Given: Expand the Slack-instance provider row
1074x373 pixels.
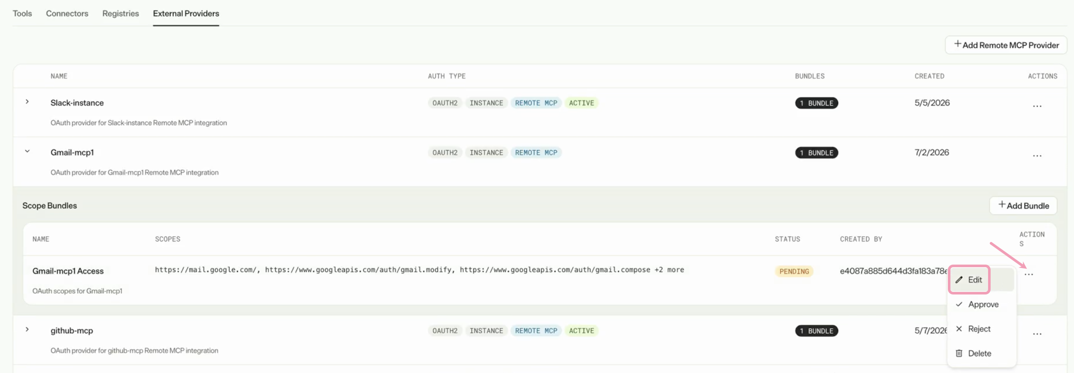Looking at the screenshot, I should coord(27,102).
